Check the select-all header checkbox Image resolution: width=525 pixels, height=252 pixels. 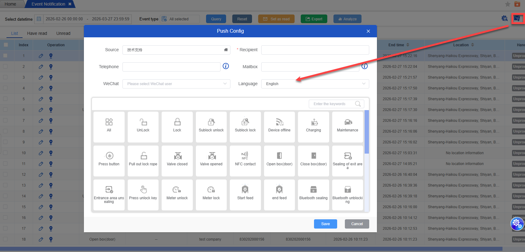click(x=6, y=45)
